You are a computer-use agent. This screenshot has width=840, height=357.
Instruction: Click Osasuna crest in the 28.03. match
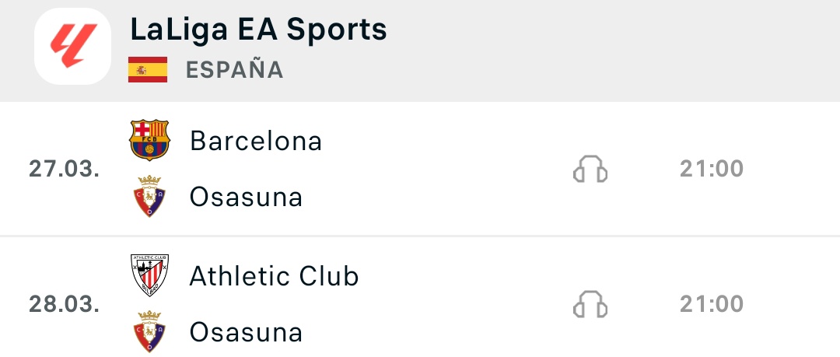tap(149, 331)
